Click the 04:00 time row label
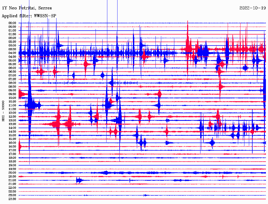Screen dimensions: 268x204 [x=12, y=53]
